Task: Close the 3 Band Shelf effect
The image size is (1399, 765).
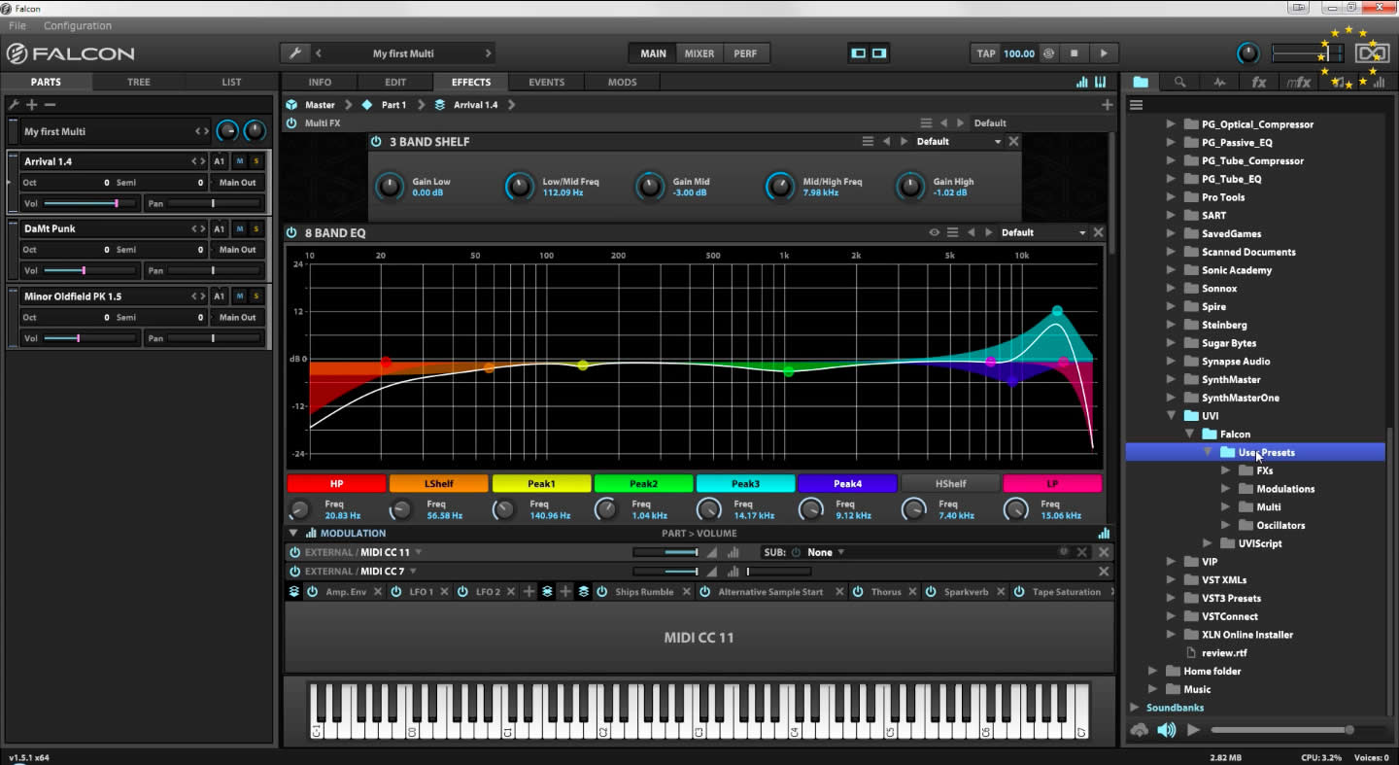Action: tap(1013, 142)
